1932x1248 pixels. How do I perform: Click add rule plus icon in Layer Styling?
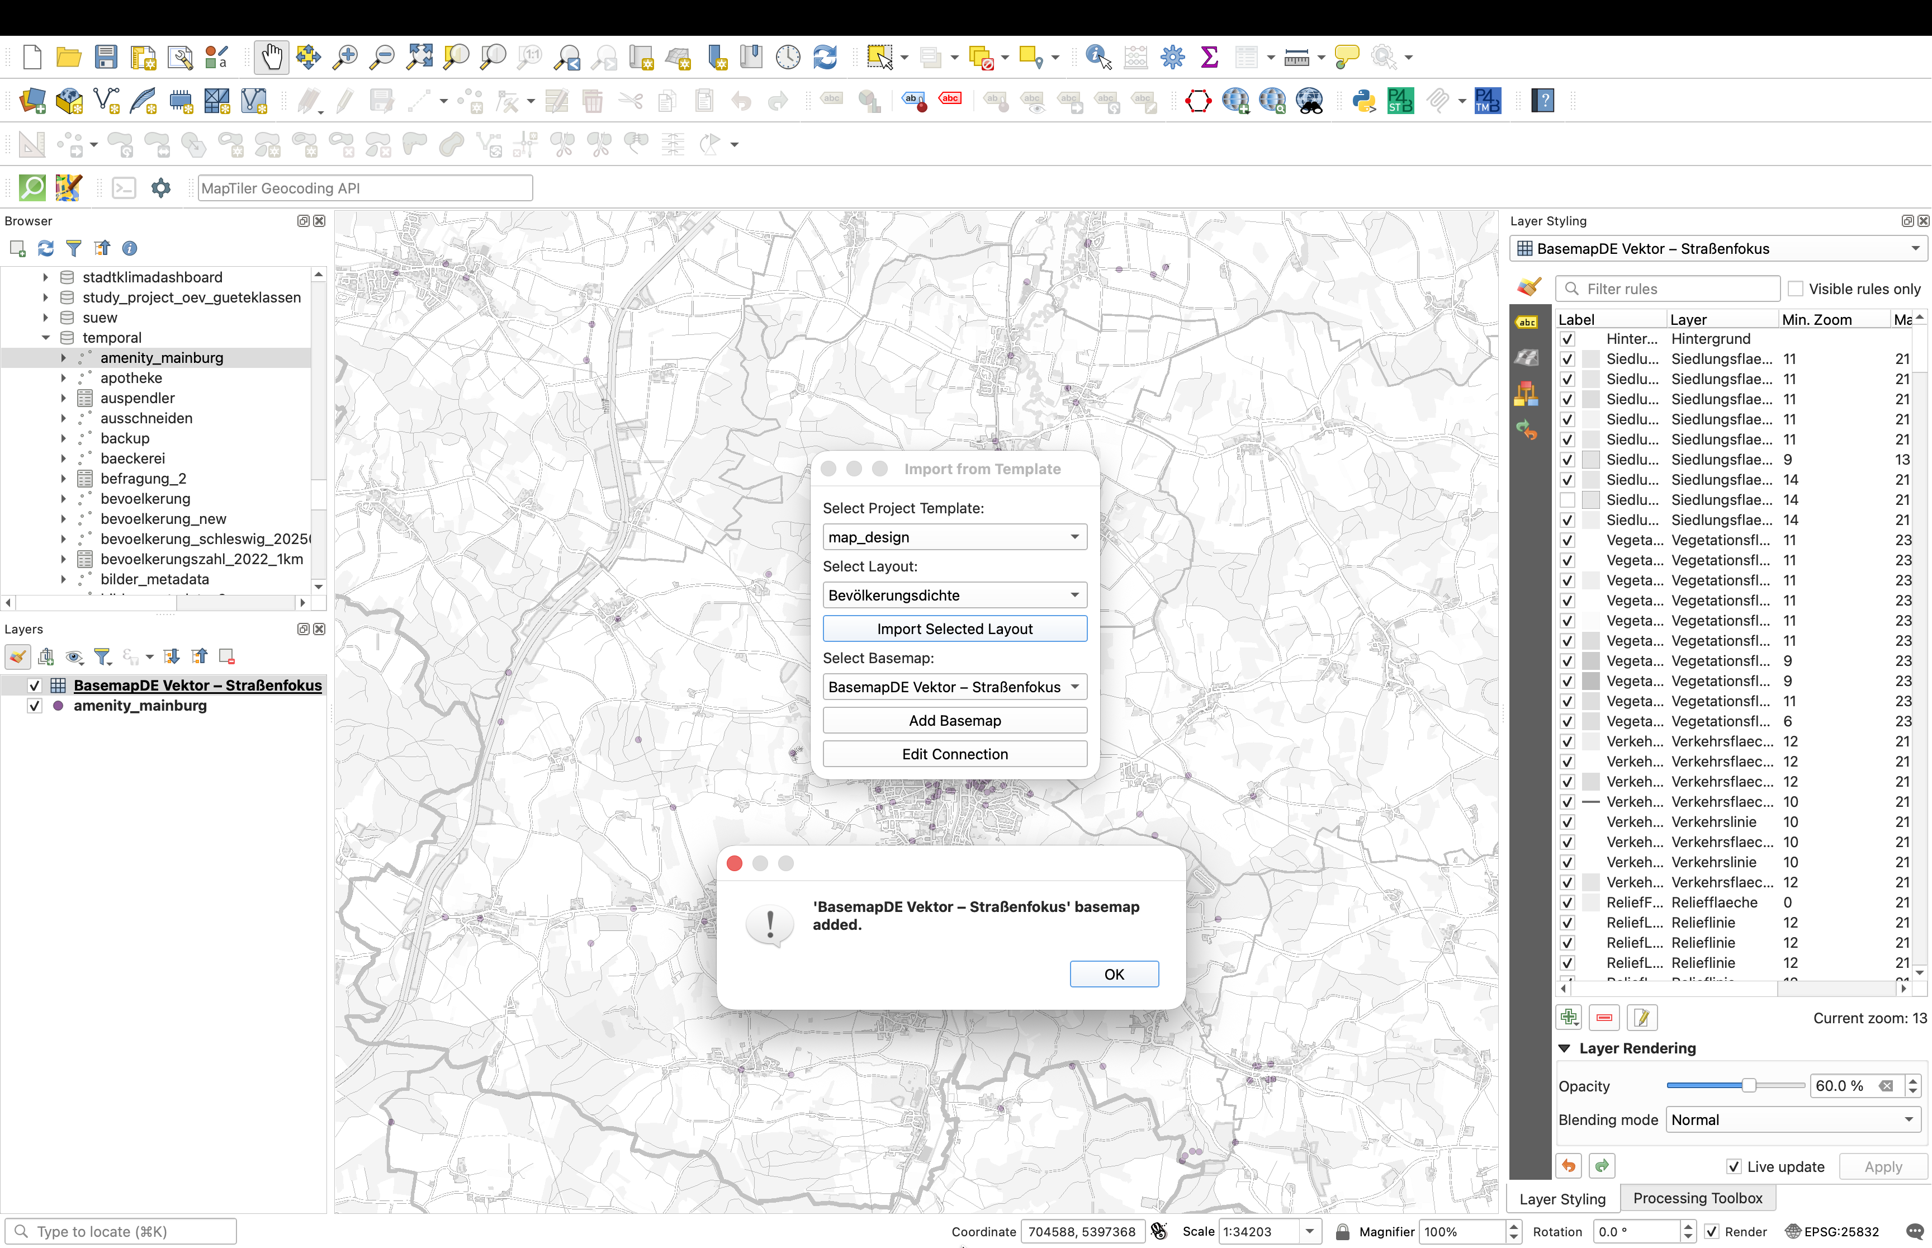click(1569, 1017)
